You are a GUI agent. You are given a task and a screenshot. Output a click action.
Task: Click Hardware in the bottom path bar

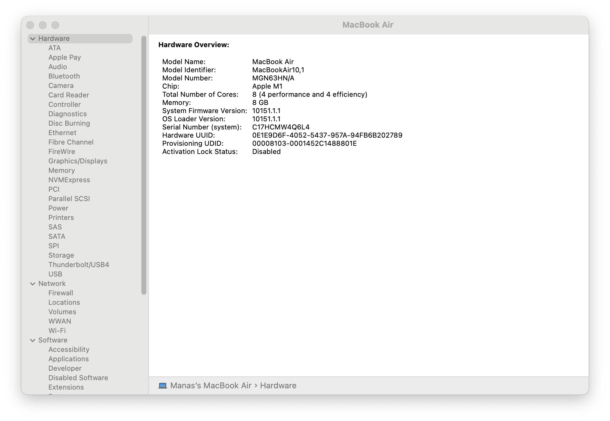tap(278, 385)
